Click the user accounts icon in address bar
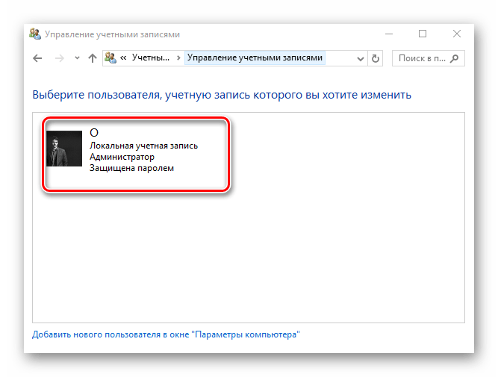The width and height of the screenshot is (498, 377). pyautogui.click(x=111, y=58)
